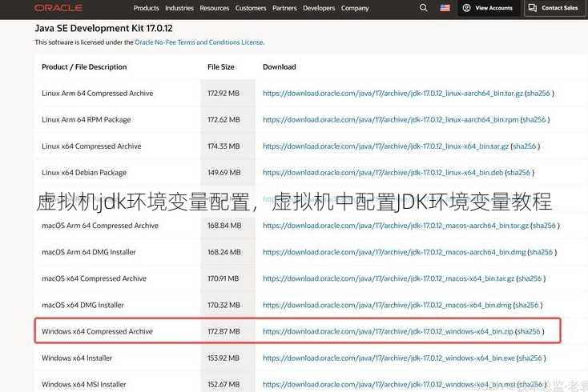Download the macos-x64_bin.dmg file
Viewport: 588px width, 392px height.
click(387, 305)
